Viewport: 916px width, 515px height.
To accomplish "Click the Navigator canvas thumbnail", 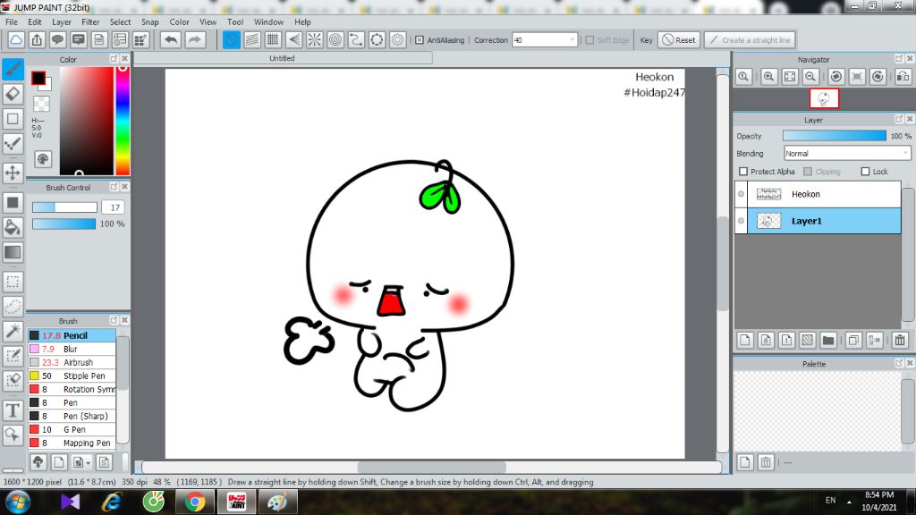I will (x=824, y=98).
